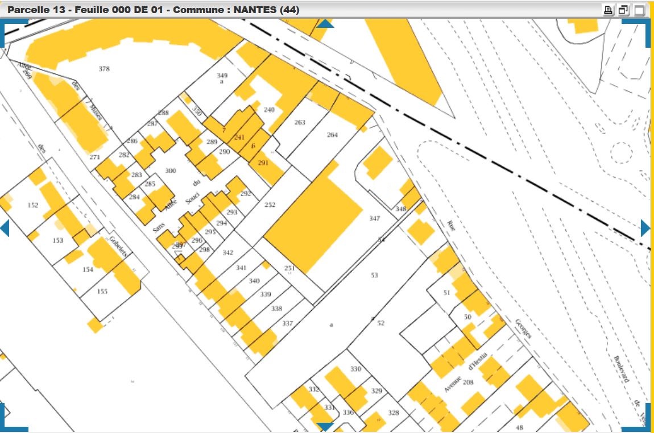Click the print map icon

pos(609,10)
